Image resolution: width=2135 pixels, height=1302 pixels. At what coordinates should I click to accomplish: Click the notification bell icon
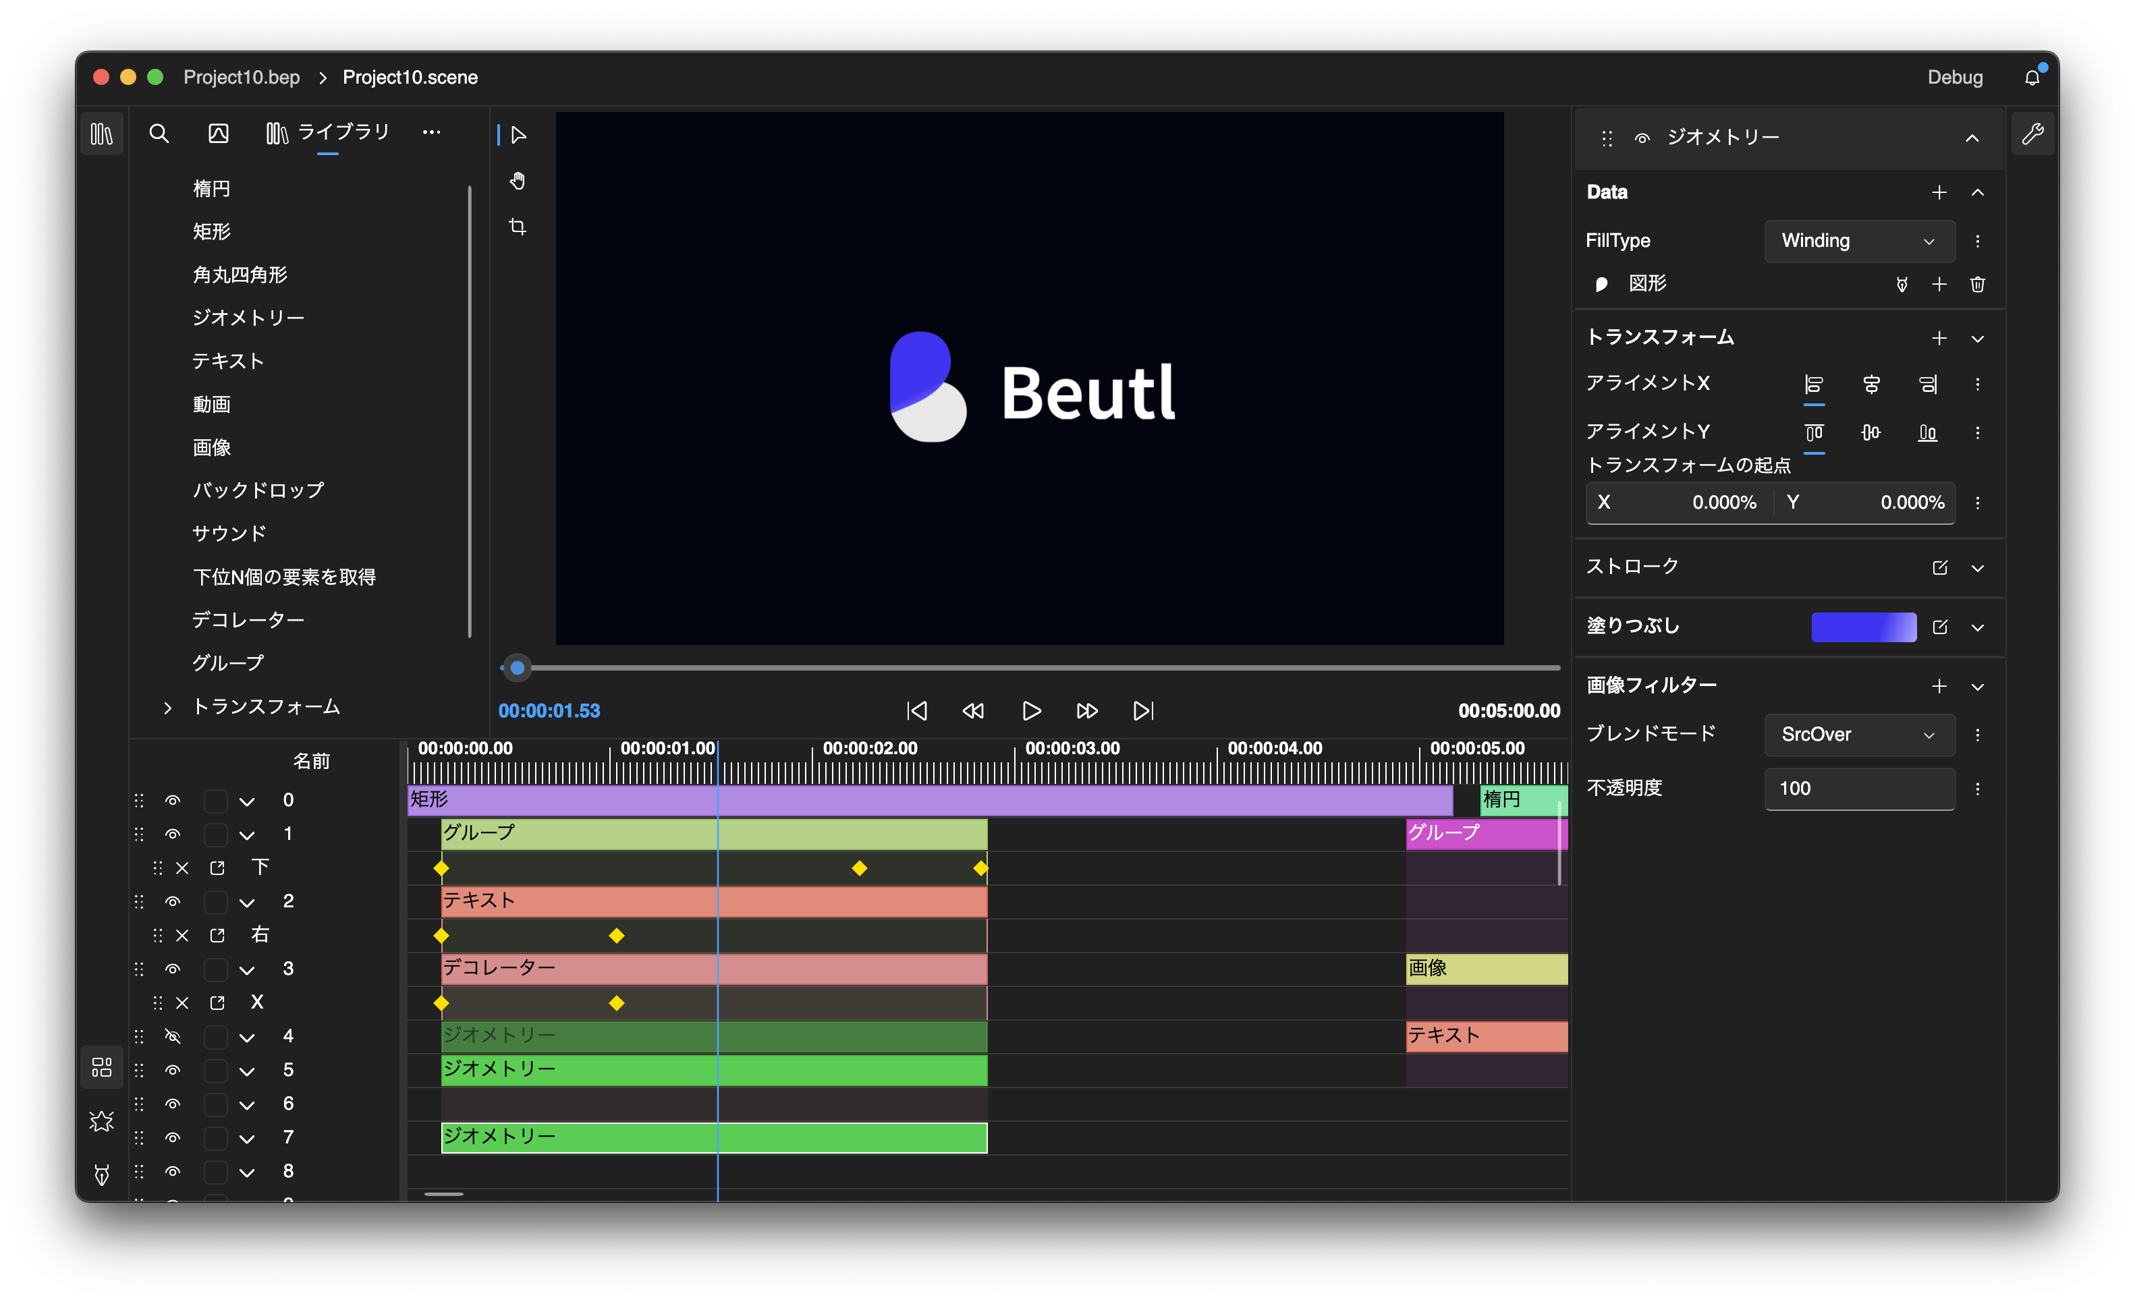[x=2032, y=78]
